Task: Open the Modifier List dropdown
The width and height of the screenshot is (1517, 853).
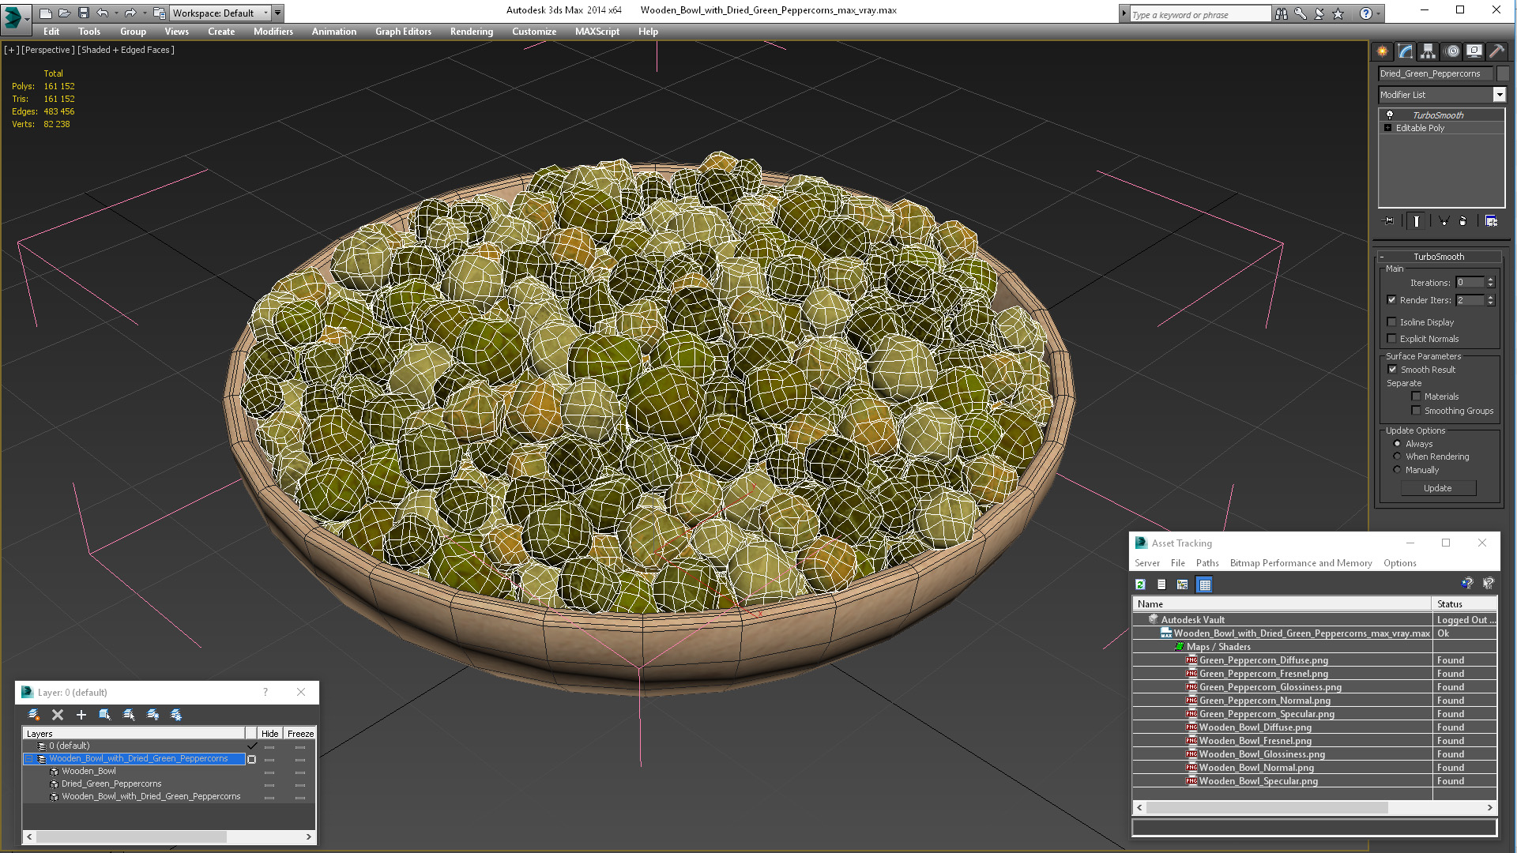Action: pyautogui.click(x=1499, y=95)
